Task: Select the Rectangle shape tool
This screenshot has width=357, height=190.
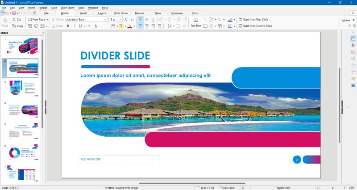Action: pos(205,26)
